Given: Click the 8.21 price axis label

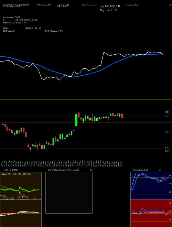Looking at the screenshot, I should 167,116.
